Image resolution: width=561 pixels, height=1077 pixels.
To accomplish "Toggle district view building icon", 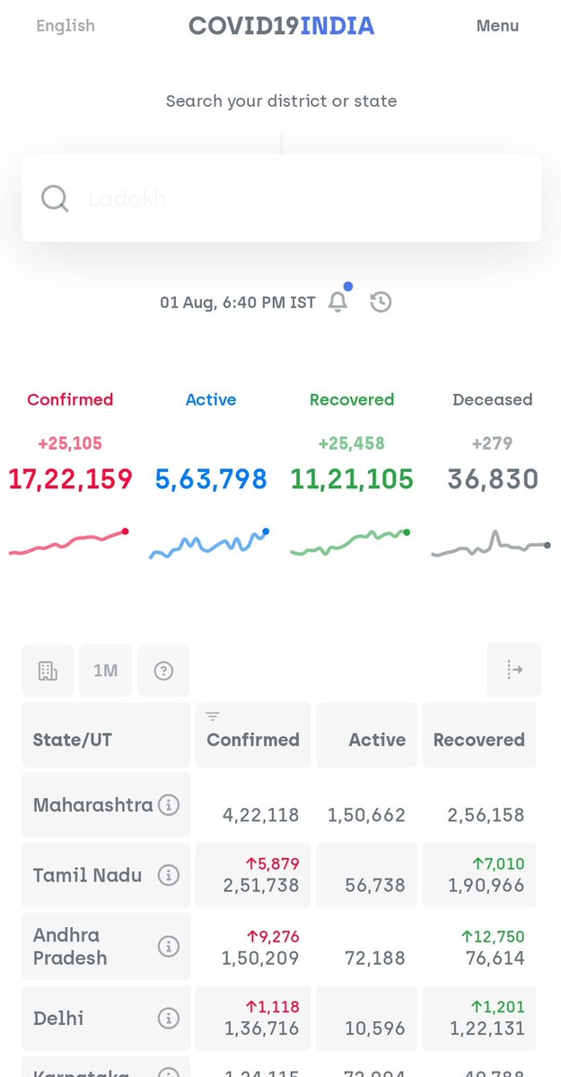I will tap(48, 670).
